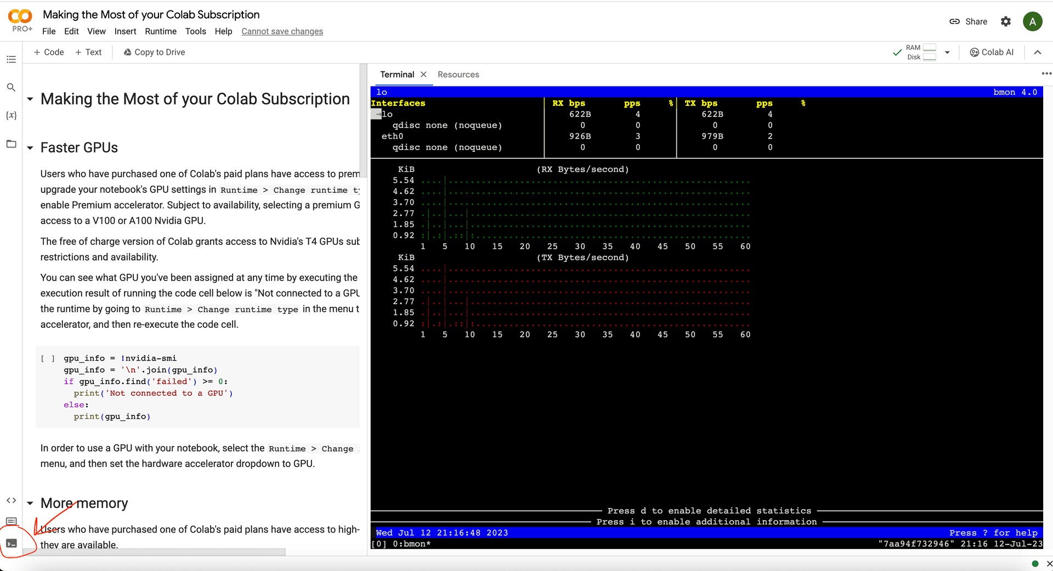1053x571 pixels.
Task: Open the command palette icon
Action: coord(11,521)
